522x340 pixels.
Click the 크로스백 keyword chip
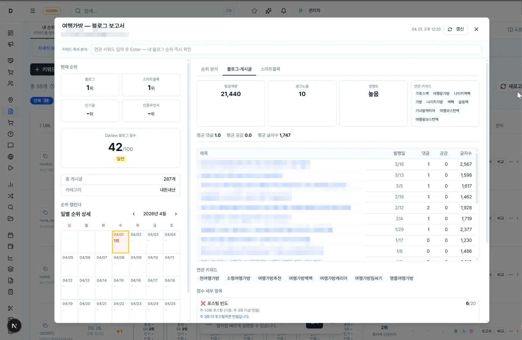tap(422, 94)
